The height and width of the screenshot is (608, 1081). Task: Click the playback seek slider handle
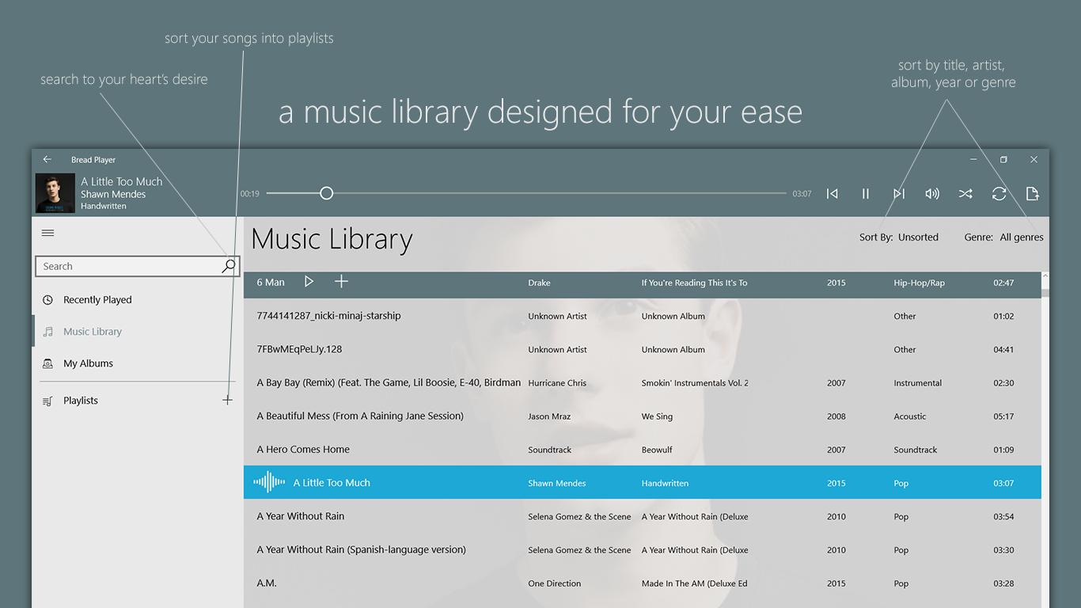coord(326,193)
